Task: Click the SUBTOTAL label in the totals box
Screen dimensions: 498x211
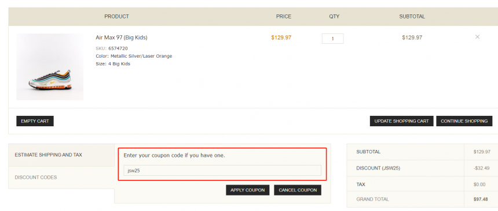Action: pos(368,152)
